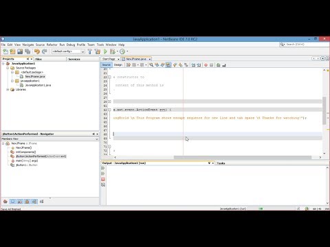Click the Save All toolbar icon
The height and width of the screenshot is (247, 330).
click(27, 51)
